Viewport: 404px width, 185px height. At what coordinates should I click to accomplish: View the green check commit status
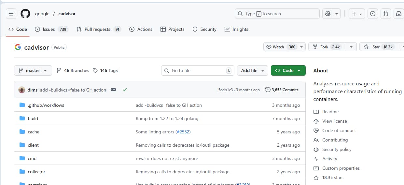pos(125,90)
